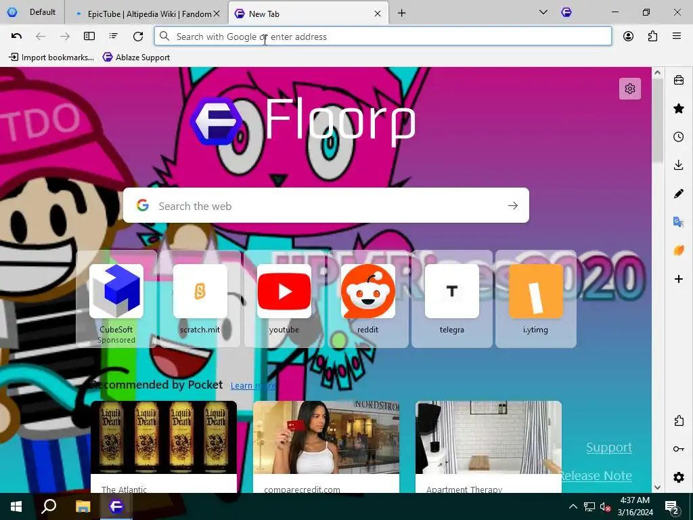Select the New Tab tab
Screen dimensions: 693x520
point(308,14)
